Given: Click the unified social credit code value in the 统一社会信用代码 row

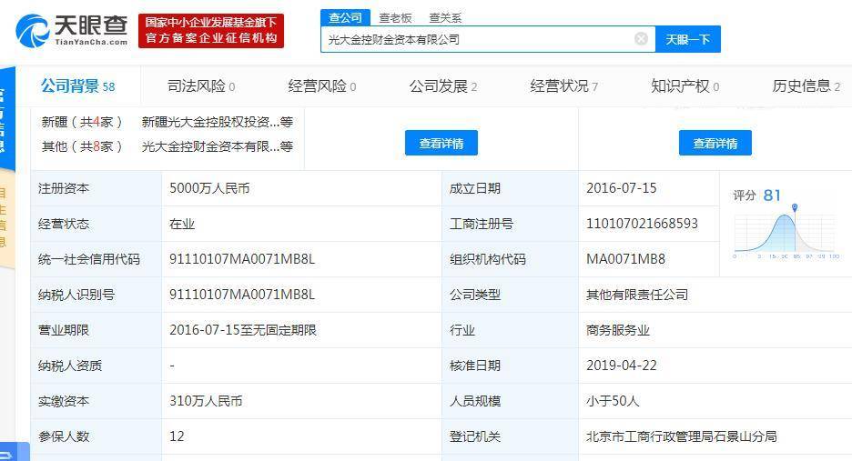Looking at the screenshot, I should tap(242, 259).
